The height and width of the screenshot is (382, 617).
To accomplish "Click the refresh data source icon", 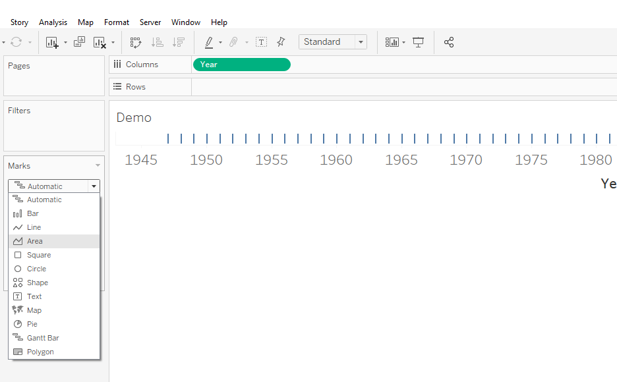I will (16, 42).
